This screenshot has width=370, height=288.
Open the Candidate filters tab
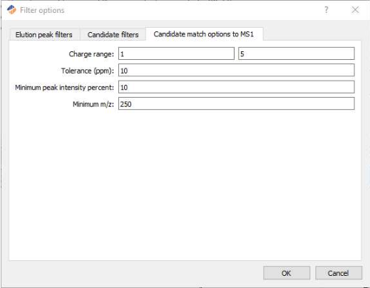(113, 35)
